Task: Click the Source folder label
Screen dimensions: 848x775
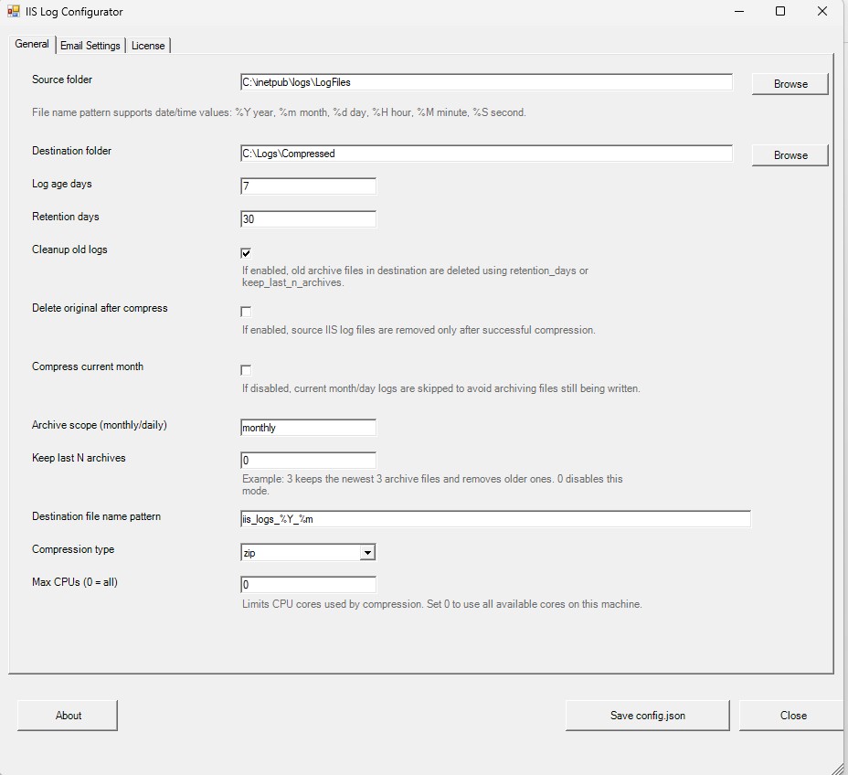Action: (61, 80)
